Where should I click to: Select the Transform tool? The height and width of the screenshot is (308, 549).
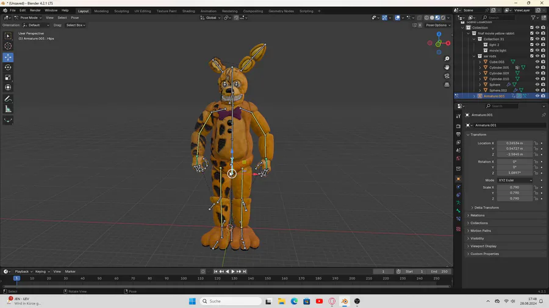tap(8, 87)
